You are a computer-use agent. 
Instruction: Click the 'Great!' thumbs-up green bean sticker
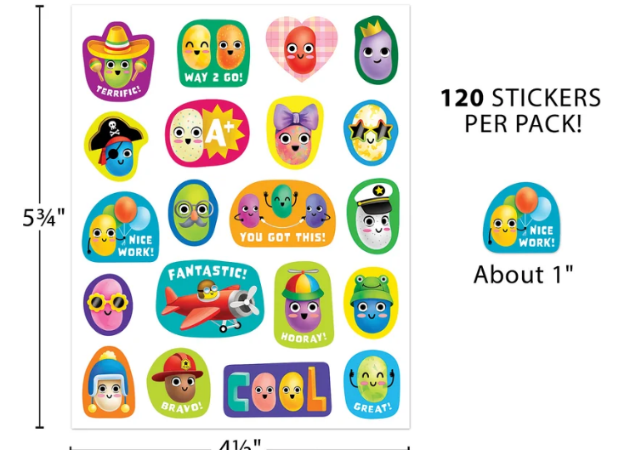click(x=372, y=384)
